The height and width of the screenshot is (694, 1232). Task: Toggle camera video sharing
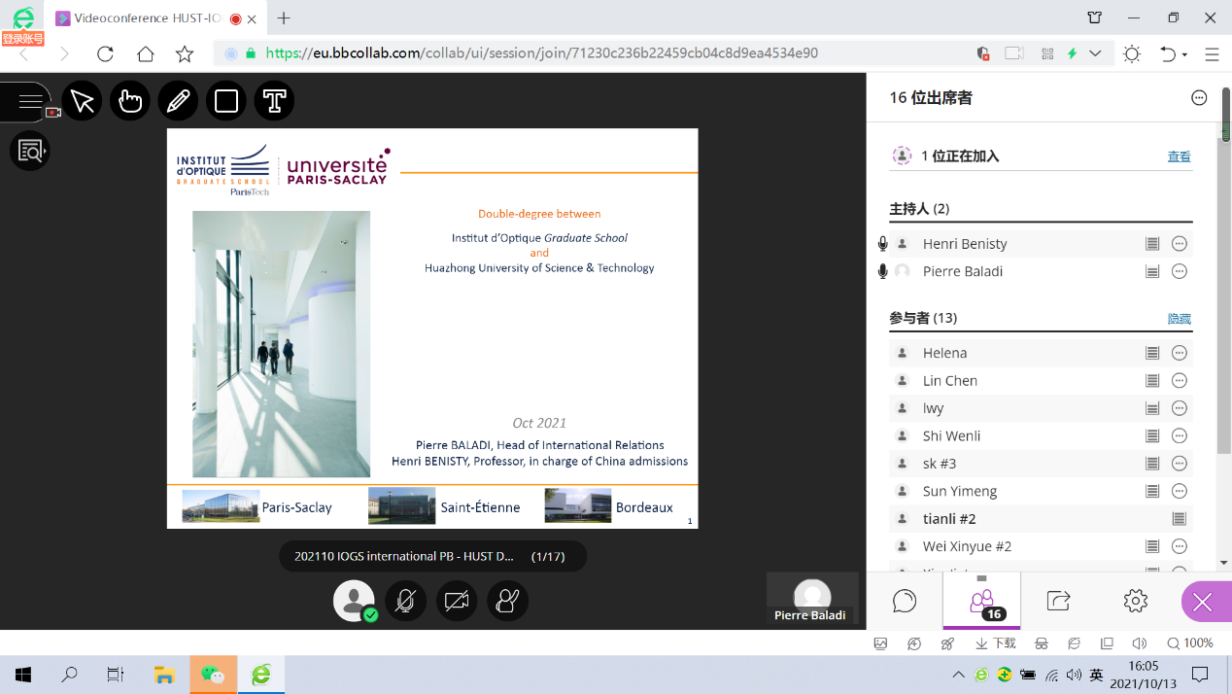(457, 601)
